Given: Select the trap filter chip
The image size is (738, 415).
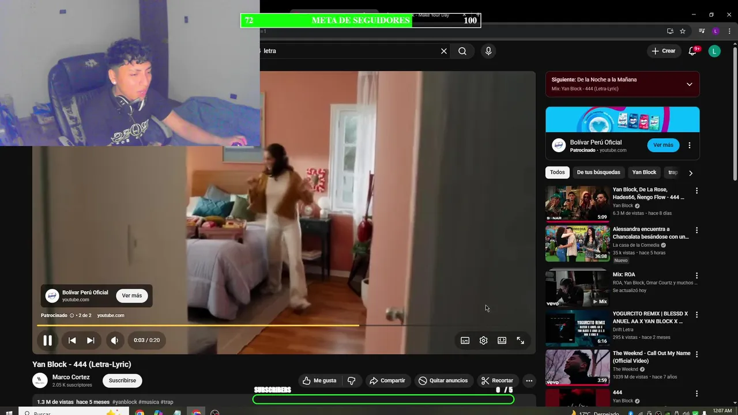Looking at the screenshot, I should (x=673, y=172).
